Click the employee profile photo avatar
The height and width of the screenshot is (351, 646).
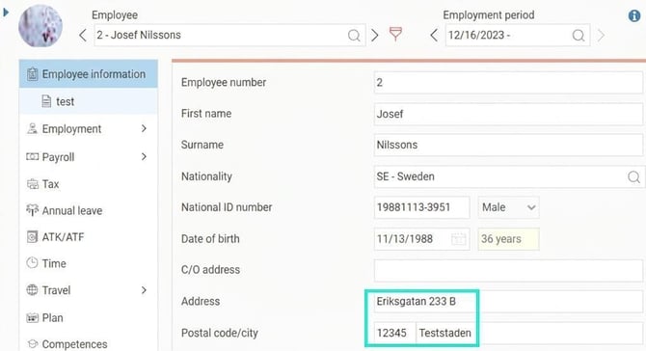[40, 25]
